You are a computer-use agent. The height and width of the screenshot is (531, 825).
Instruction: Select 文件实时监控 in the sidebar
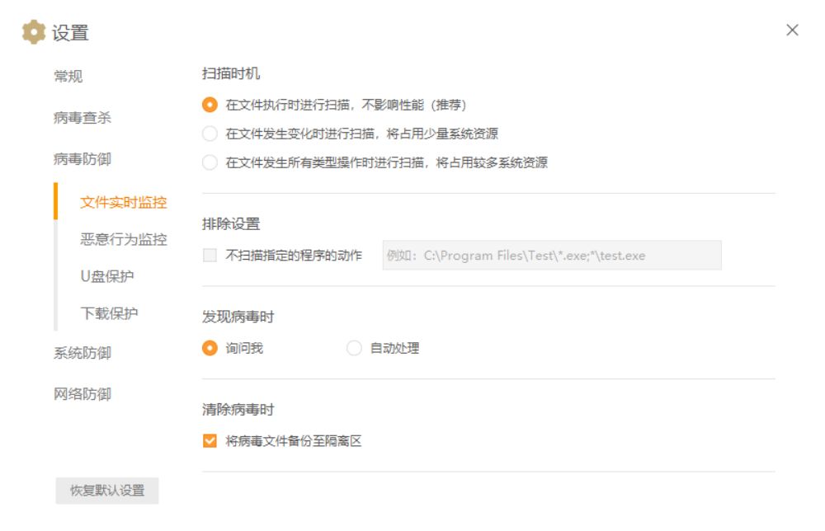(124, 202)
